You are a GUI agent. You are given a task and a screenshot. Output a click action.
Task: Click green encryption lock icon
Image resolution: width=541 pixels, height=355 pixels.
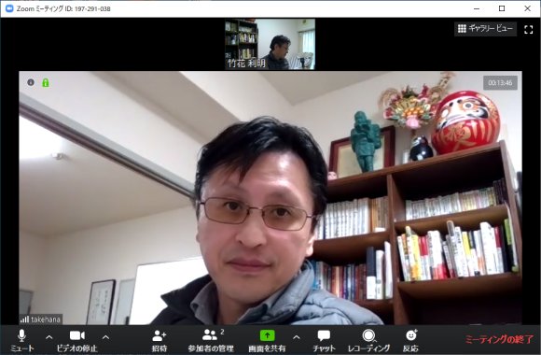point(46,82)
